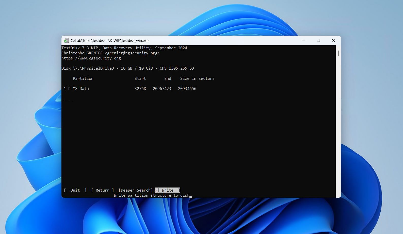Screen dimensions: 403x234
Task: Click the Disk PhysicalDrive3 info line
Action: point(128,68)
